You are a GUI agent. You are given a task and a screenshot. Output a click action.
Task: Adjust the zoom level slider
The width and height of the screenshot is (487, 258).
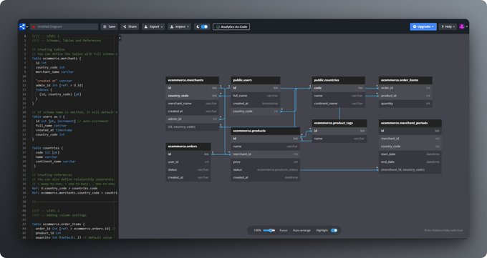(x=269, y=230)
